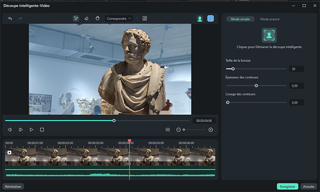Step back one frame
320x192 pixels.
[x=10, y=130]
